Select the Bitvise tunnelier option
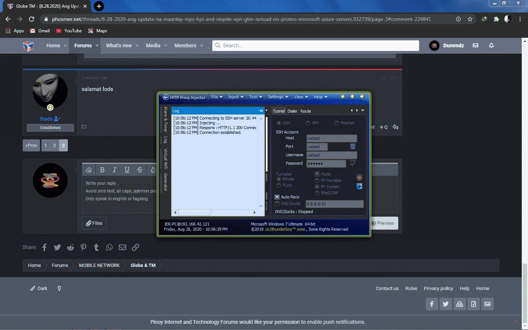528x330 pixels. click(x=279, y=179)
